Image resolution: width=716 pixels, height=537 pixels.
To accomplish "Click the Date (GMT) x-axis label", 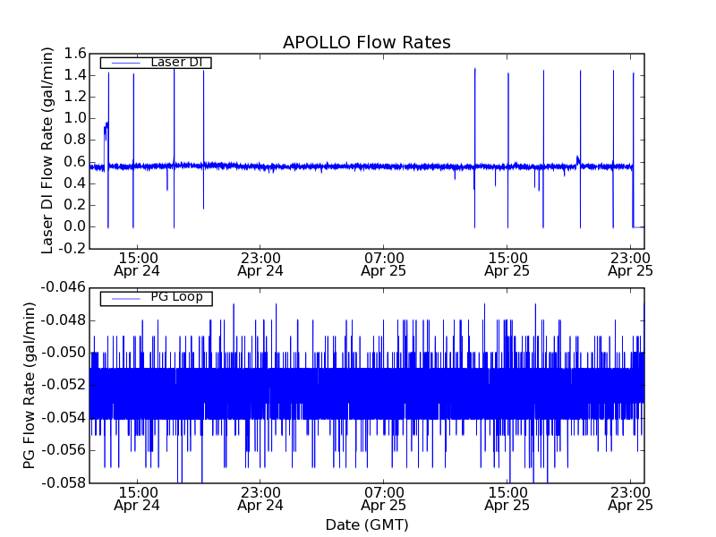I will tap(366, 524).
